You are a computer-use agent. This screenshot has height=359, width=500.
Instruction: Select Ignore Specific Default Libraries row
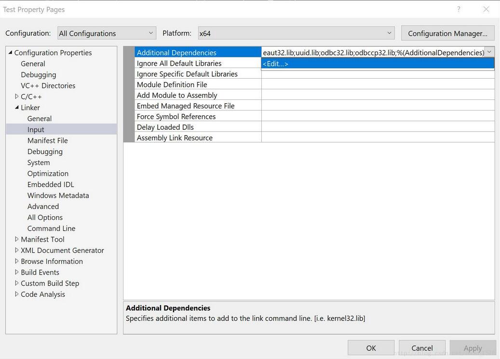click(x=198, y=74)
